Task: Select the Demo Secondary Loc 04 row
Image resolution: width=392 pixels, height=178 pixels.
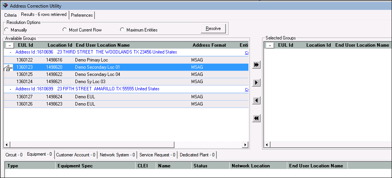Action: (x=126, y=74)
